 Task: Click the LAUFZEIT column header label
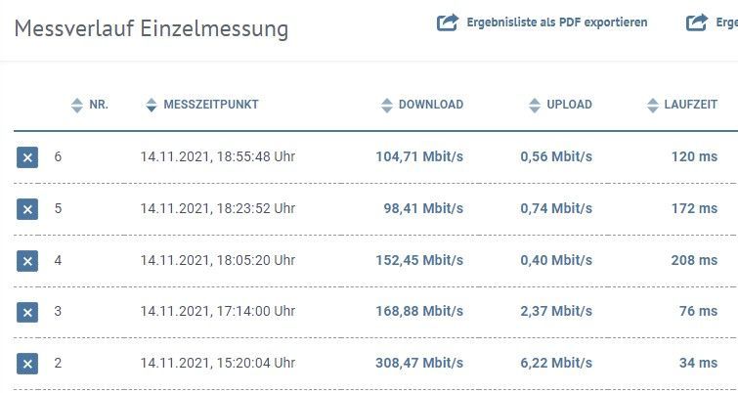pyautogui.click(x=695, y=105)
